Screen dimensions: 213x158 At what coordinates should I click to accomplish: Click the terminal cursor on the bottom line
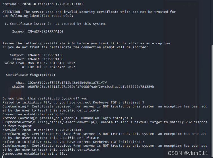[x=3, y=157]
